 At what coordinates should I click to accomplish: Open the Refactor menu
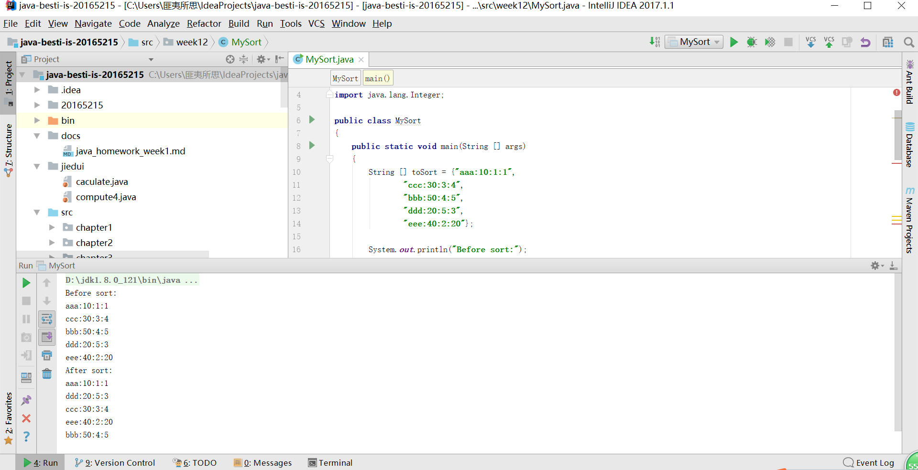tap(204, 23)
